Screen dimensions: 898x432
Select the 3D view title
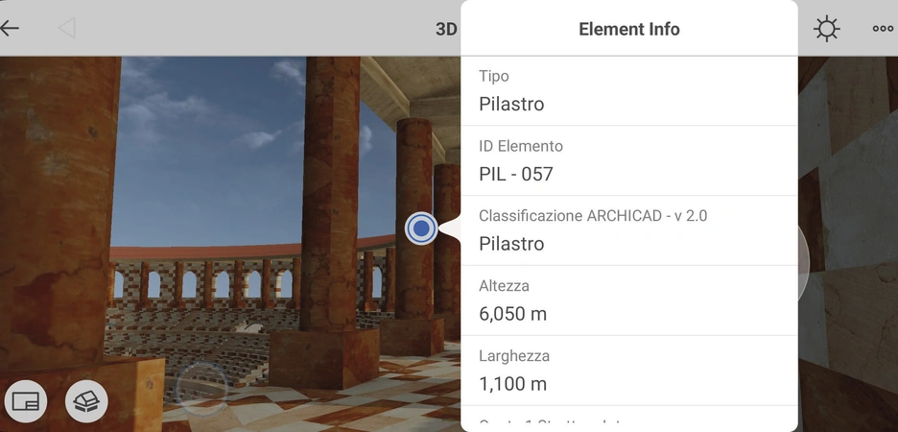[446, 29]
